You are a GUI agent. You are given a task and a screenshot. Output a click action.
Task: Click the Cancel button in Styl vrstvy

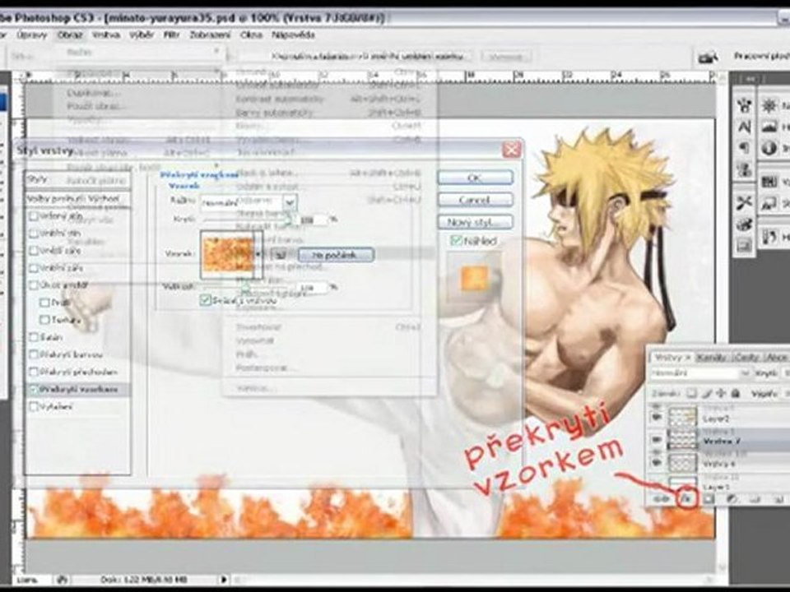[x=475, y=200]
